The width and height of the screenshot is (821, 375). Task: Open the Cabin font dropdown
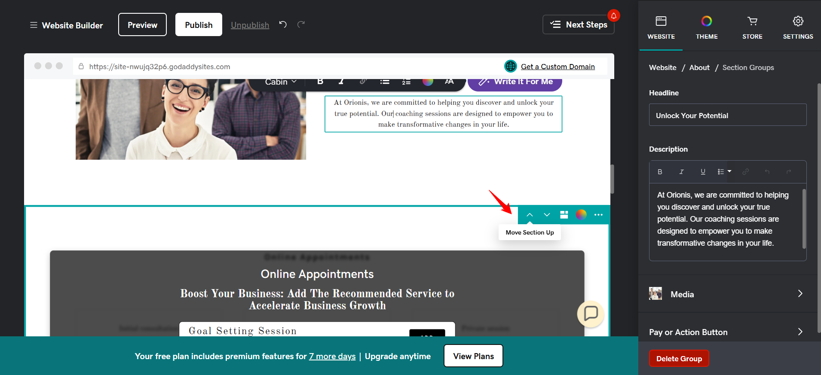pyautogui.click(x=281, y=82)
